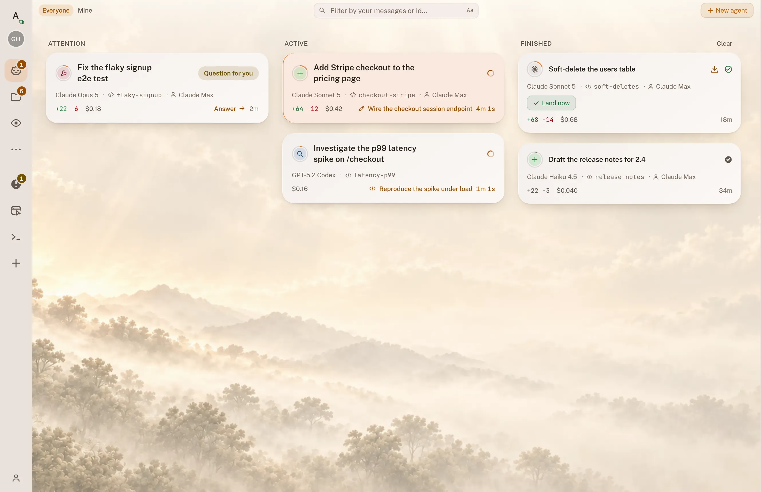
Task: Open Investigate the p99 latency spike title
Action: [365, 154]
